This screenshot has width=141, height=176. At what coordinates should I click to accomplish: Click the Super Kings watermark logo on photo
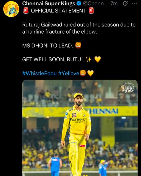(128, 88)
